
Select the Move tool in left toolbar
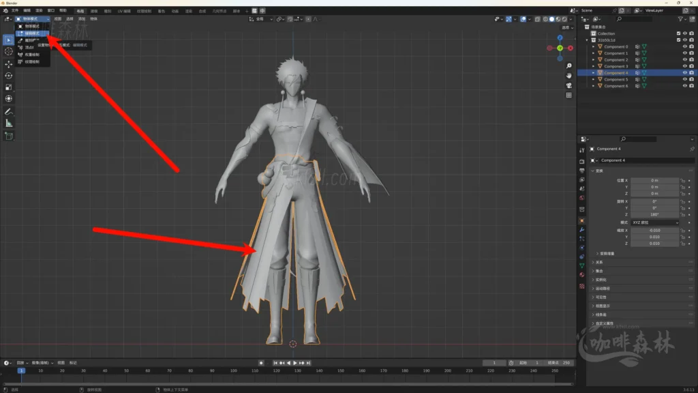[x=9, y=63]
